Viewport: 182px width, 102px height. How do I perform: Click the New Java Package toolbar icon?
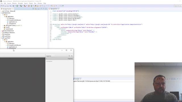[x=29, y=6]
